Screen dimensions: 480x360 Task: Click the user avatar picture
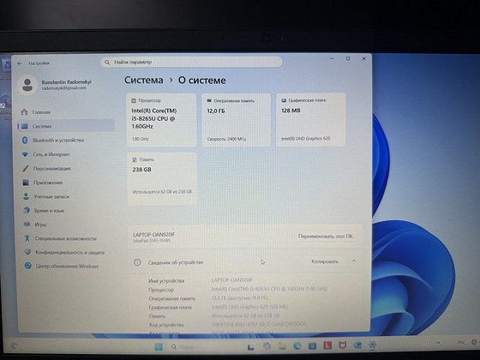[x=27, y=85]
